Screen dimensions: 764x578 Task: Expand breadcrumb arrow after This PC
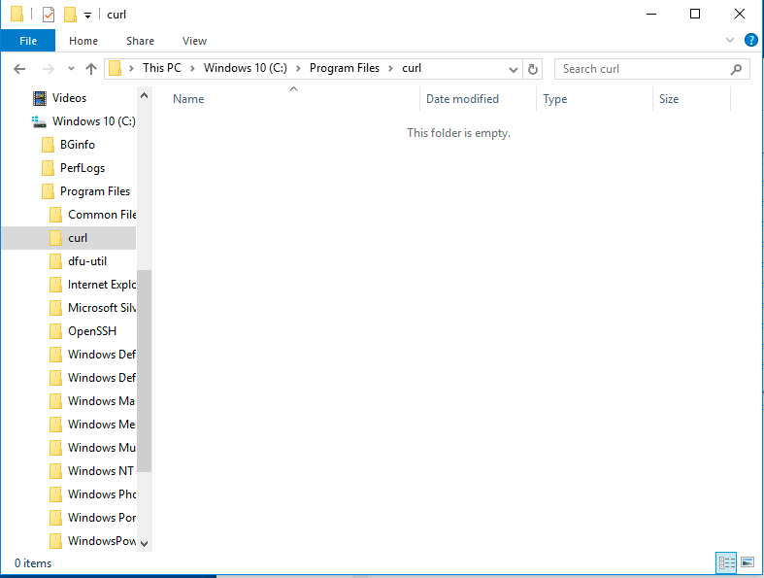[x=192, y=69]
